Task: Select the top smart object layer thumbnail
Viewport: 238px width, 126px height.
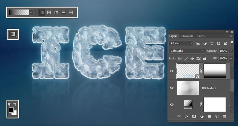Action: coord(188,71)
